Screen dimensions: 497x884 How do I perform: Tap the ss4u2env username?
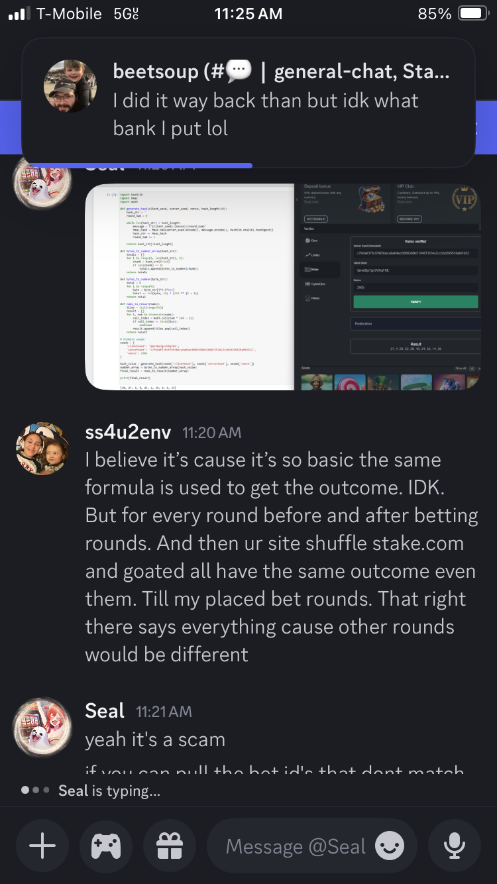tap(128, 432)
